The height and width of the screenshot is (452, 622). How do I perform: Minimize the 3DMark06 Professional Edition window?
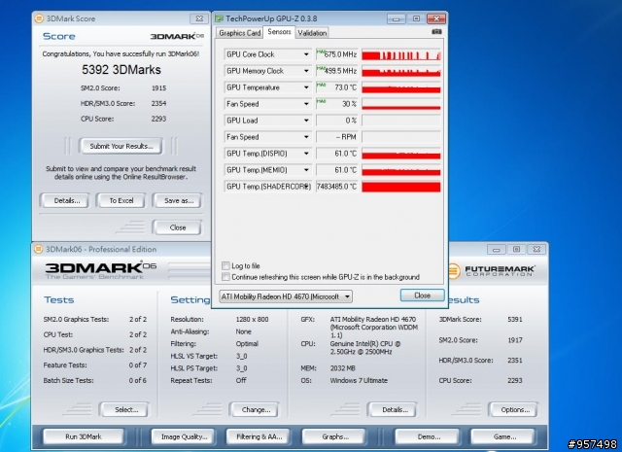tap(496, 250)
